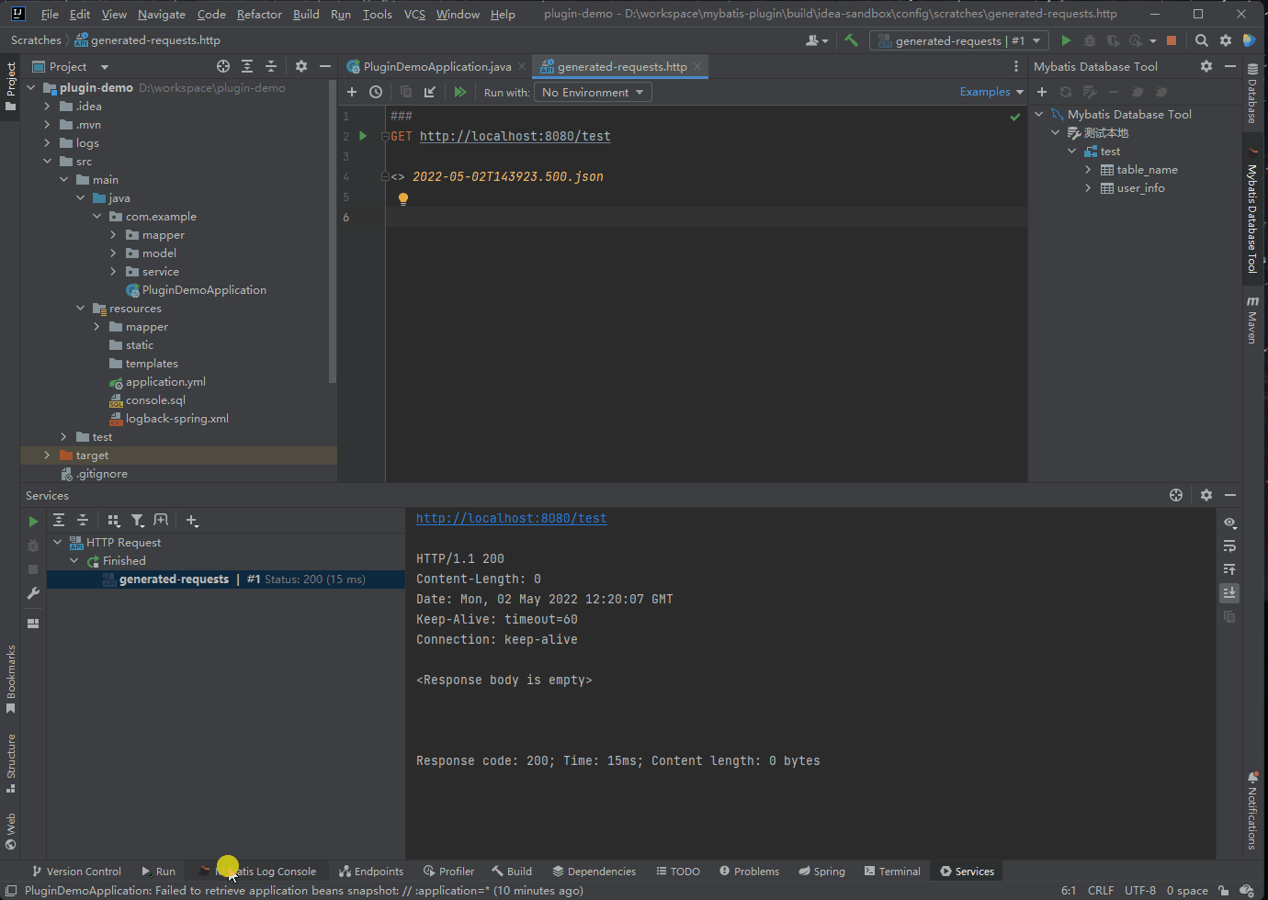Add datasource in Mybatis Database Tool panel
The image size is (1268, 900).
pyautogui.click(x=1042, y=92)
